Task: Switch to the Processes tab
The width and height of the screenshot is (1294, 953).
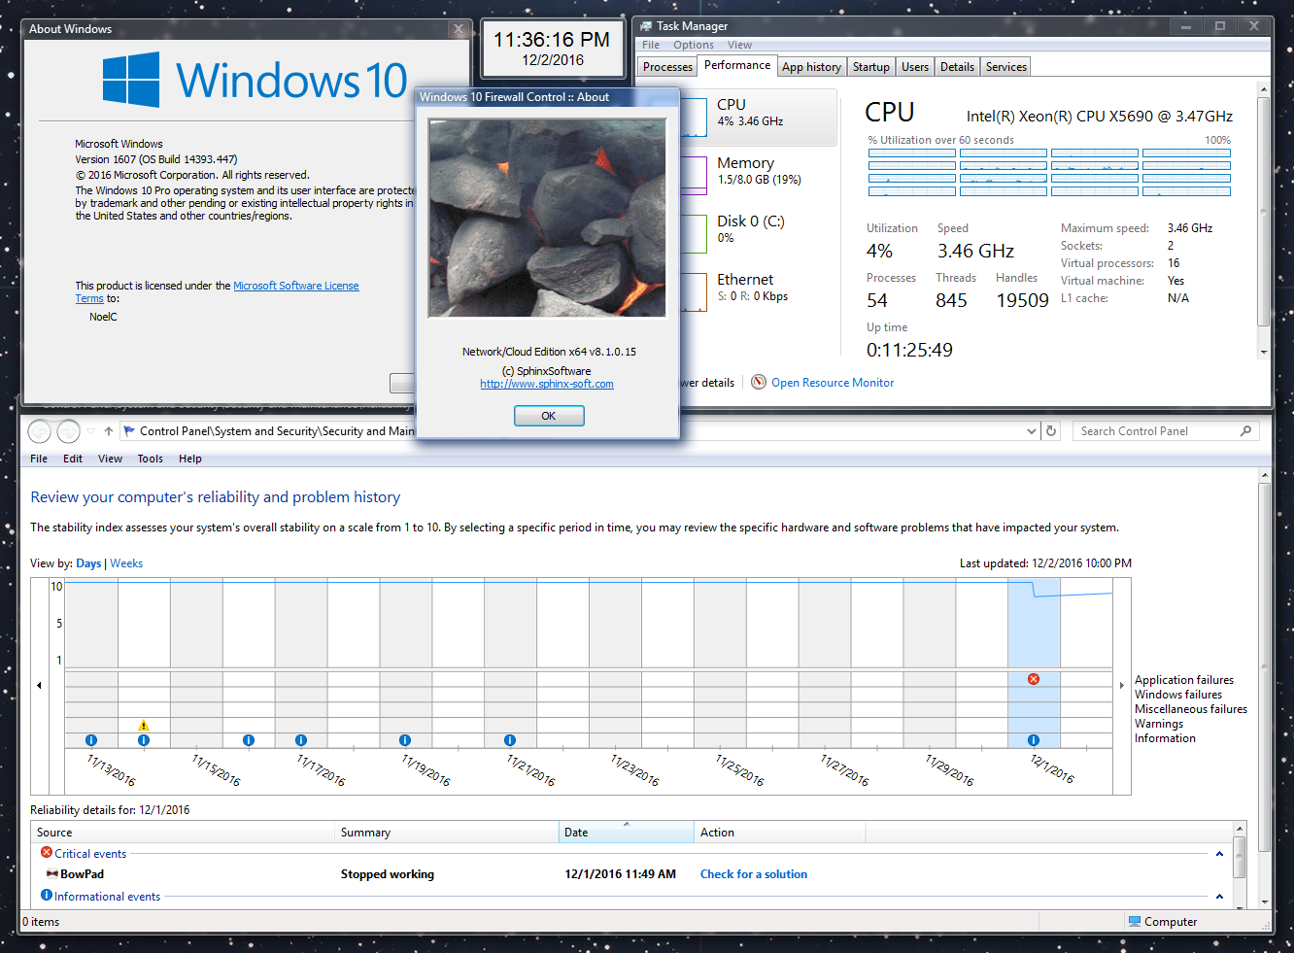Action: pos(667,67)
